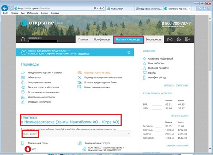This screenshot has width=213, height=155.
Task: Switch to the WEB EKASSIR browser tab
Action: [x=120, y=8]
